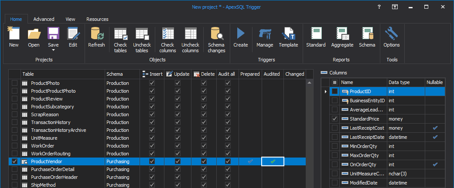Sort columns by Nullable header

coord(435,82)
